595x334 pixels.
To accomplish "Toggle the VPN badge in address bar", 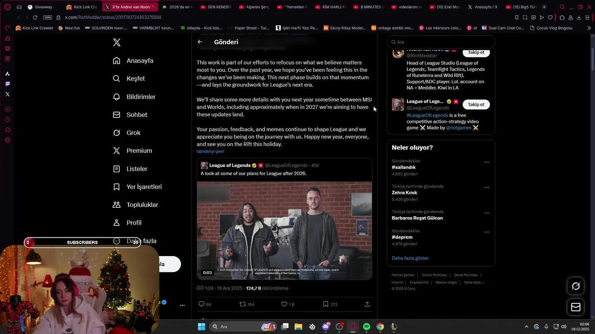I will point(47,17).
